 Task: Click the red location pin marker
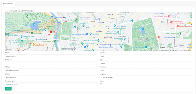(51, 32)
